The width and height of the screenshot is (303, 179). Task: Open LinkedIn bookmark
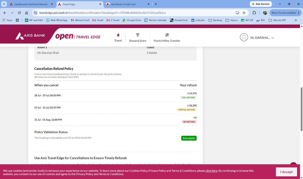[198, 20]
